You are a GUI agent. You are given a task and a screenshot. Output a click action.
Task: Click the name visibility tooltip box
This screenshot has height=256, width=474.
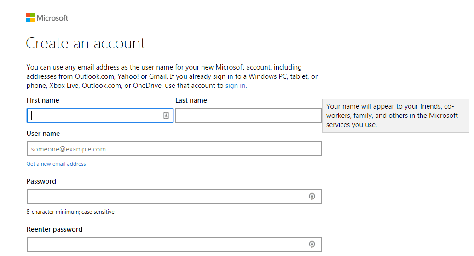point(396,116)
